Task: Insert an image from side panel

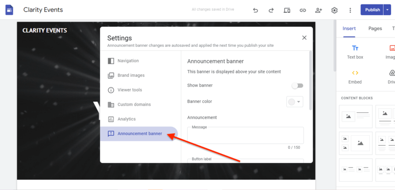Action: [391, 52]
